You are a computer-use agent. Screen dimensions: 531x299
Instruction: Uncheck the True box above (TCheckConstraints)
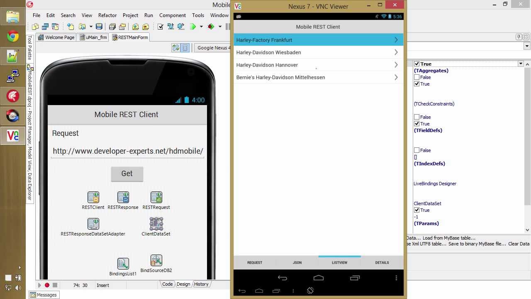click(417, 84)
